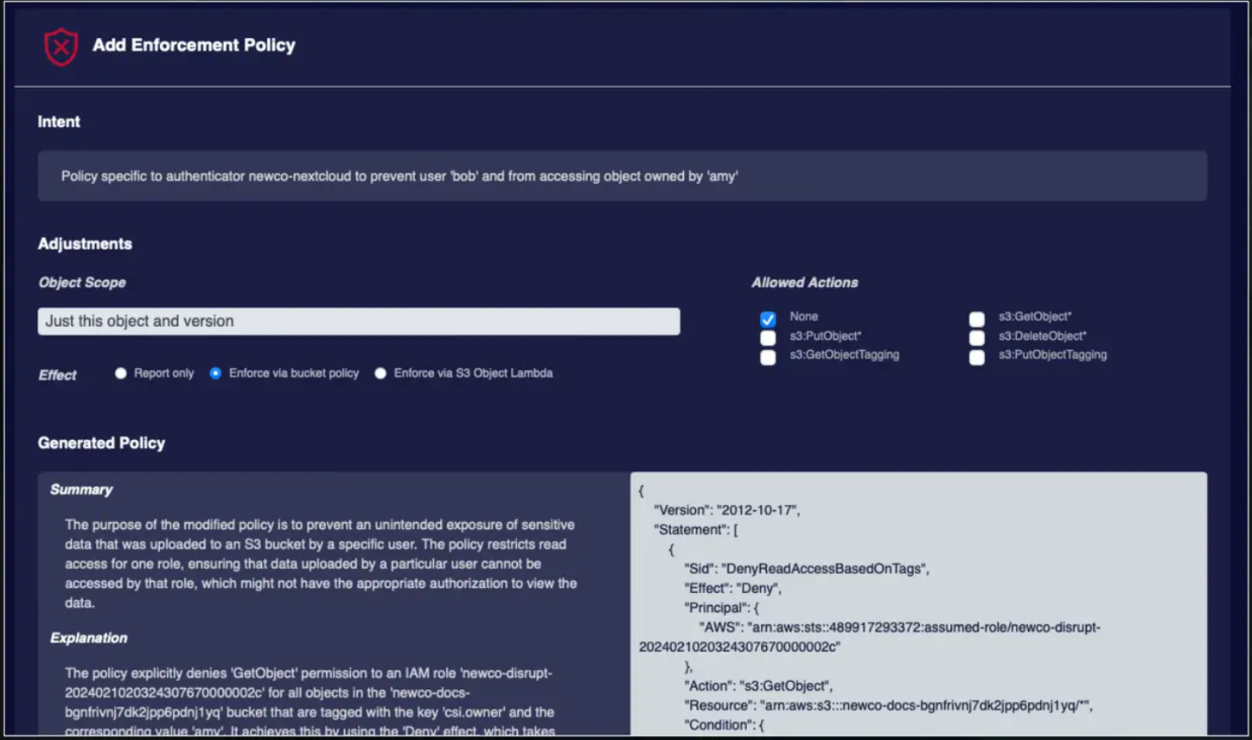Viewport: 1252px width, 740px height.
Task: Click the "Effect": "Deny" JSON line
Action: (x=732, y=589)
